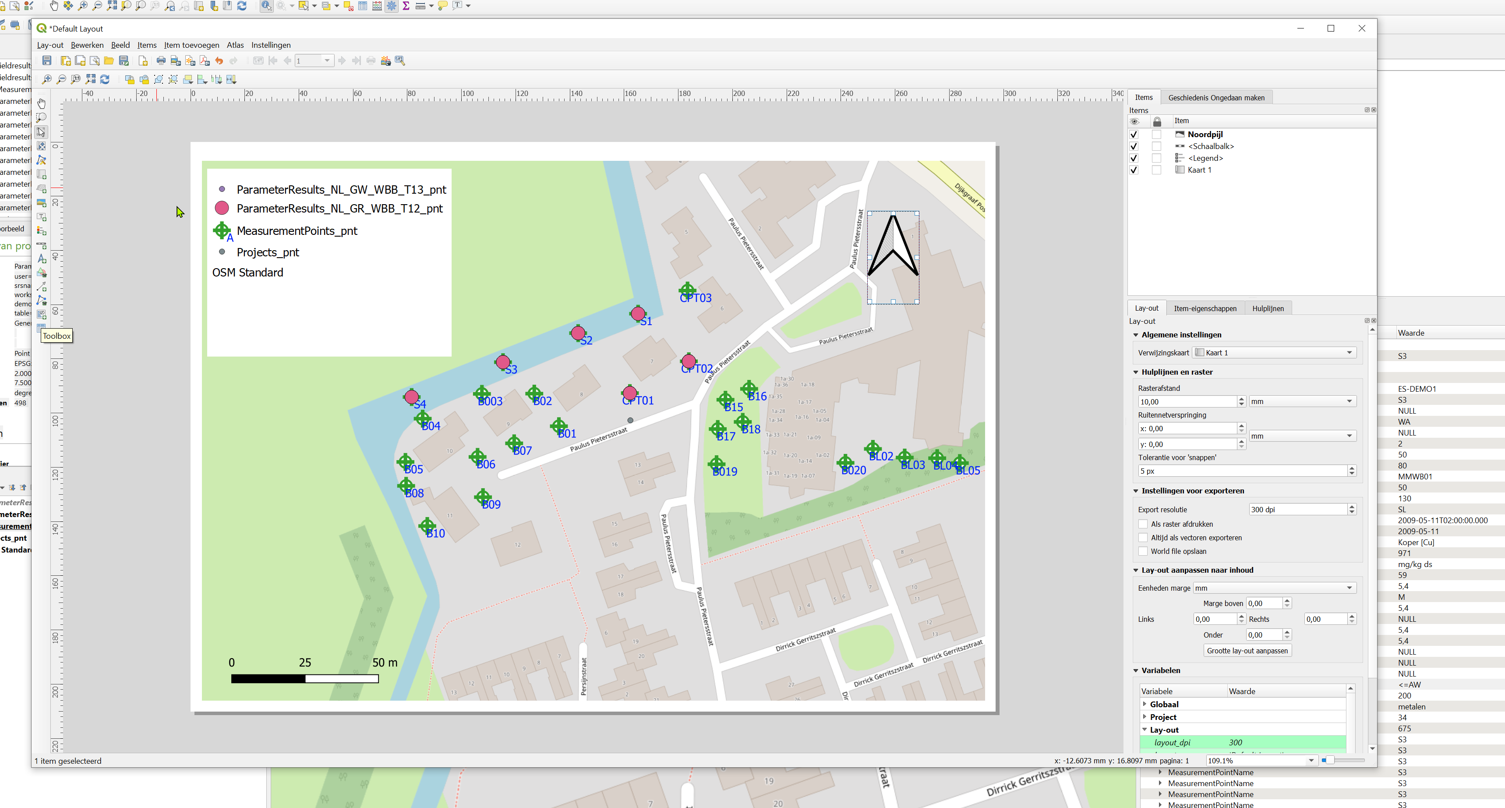The height and width of the screenshot is (808, 1505).
Task: Select the Pan layout tool
Action: point(41,103)
